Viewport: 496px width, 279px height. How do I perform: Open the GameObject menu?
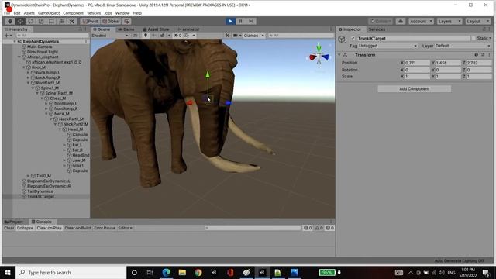[x=49, y=13]
